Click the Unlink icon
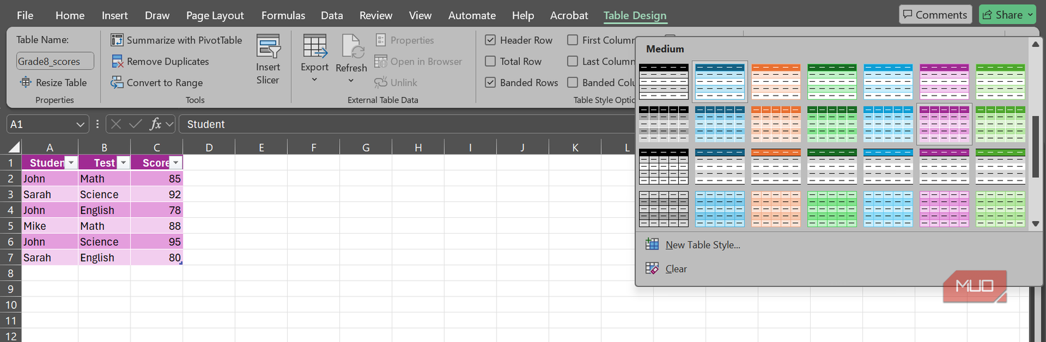1046x342 pixels. (x=380, y=82)
